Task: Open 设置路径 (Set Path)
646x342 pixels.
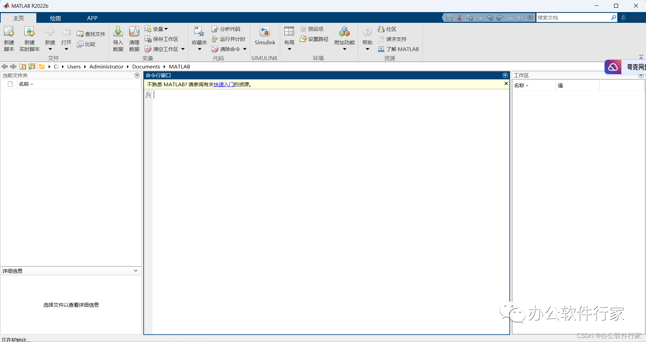Action: coord(314,39)
